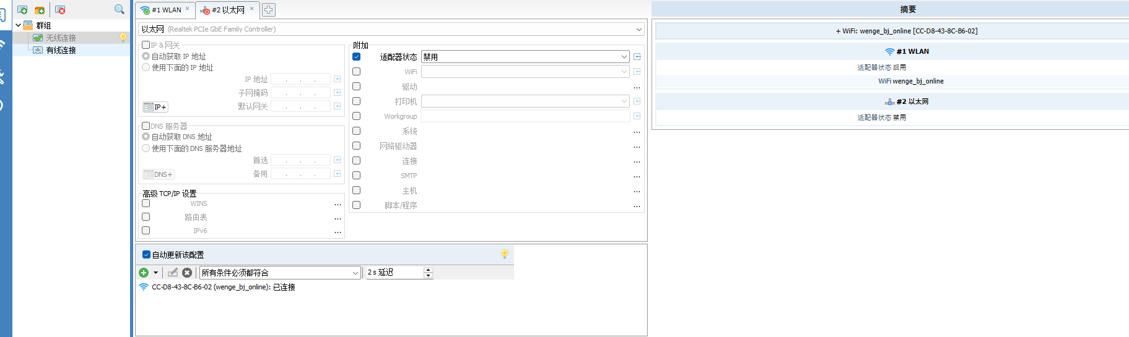Toggle the 自动更新该配置 checkbox
The height and width of the screenshot is (337, 1129).
click(146, 254)
